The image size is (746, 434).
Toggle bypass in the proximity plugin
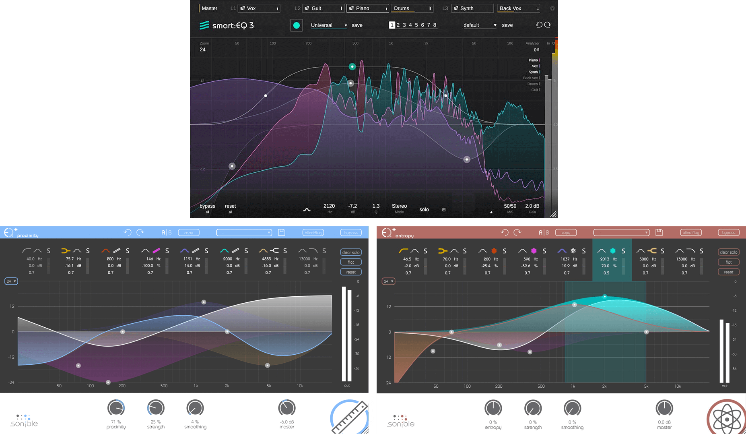(x=351, y=233)
